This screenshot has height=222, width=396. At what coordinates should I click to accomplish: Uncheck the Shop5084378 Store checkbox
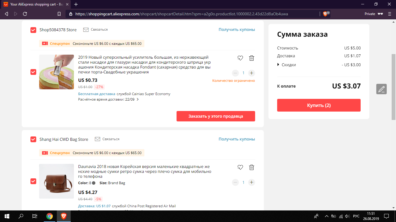[33, 30]
